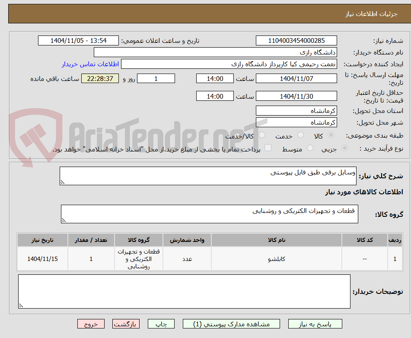This screenshot has width=411, height=338.
Task: Click the جزئیات اطلاعات نیاز page title
Action: tap(371, 14)
